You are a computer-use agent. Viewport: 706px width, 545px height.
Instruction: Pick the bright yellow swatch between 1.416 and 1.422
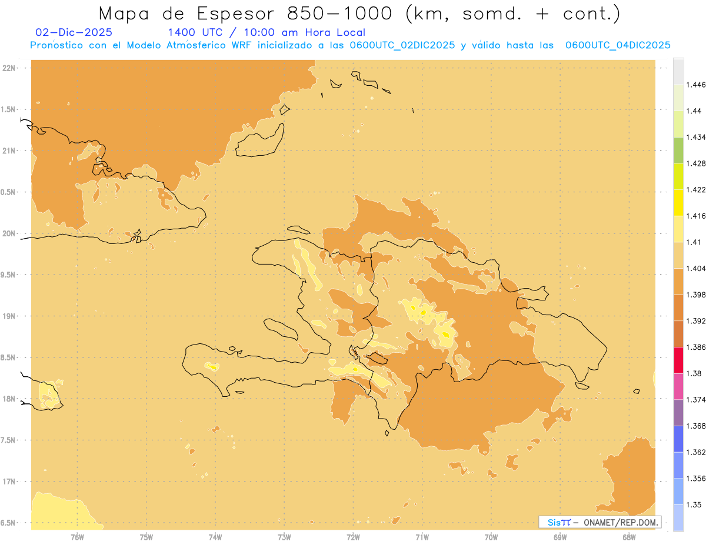tap(678, 202)
